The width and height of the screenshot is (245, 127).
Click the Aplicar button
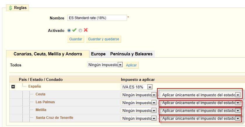[131, 65]
